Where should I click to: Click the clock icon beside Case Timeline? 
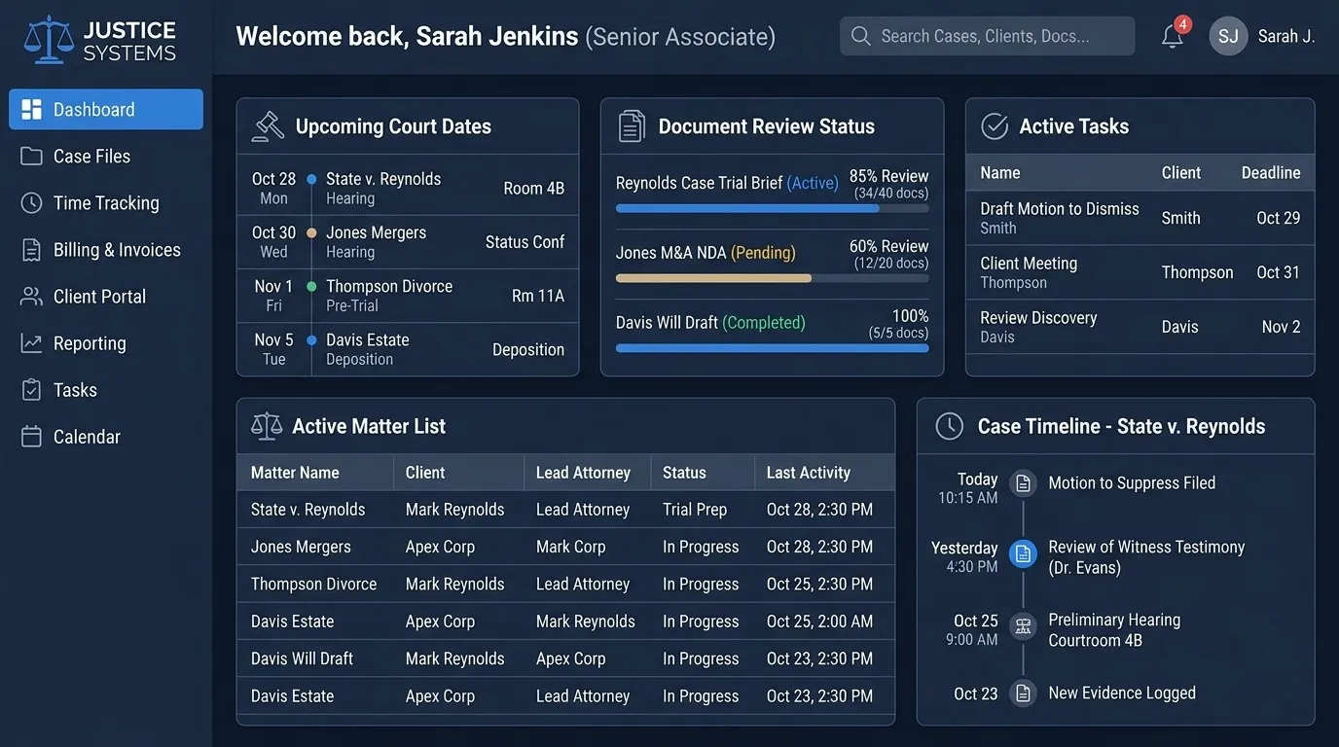click(950, 426)
